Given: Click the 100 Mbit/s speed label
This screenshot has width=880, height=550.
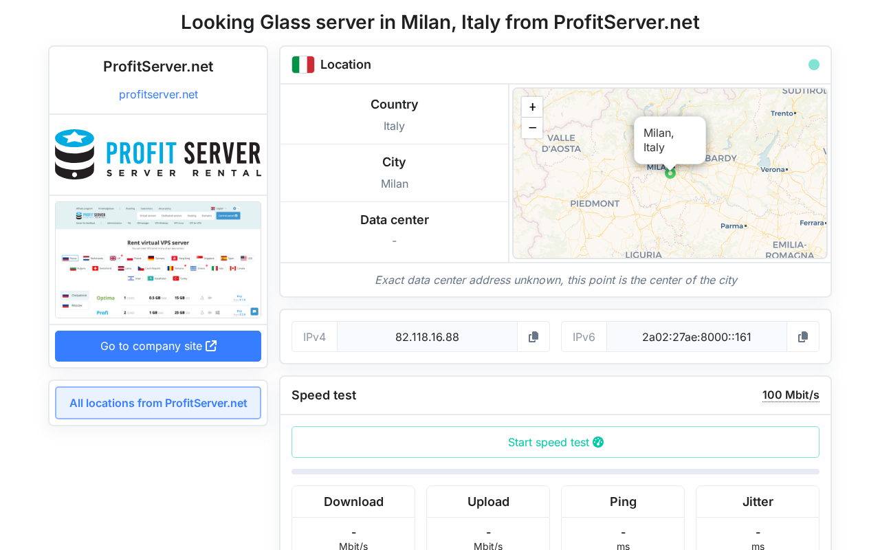Looking at the screenshot, I should point(791,395).
